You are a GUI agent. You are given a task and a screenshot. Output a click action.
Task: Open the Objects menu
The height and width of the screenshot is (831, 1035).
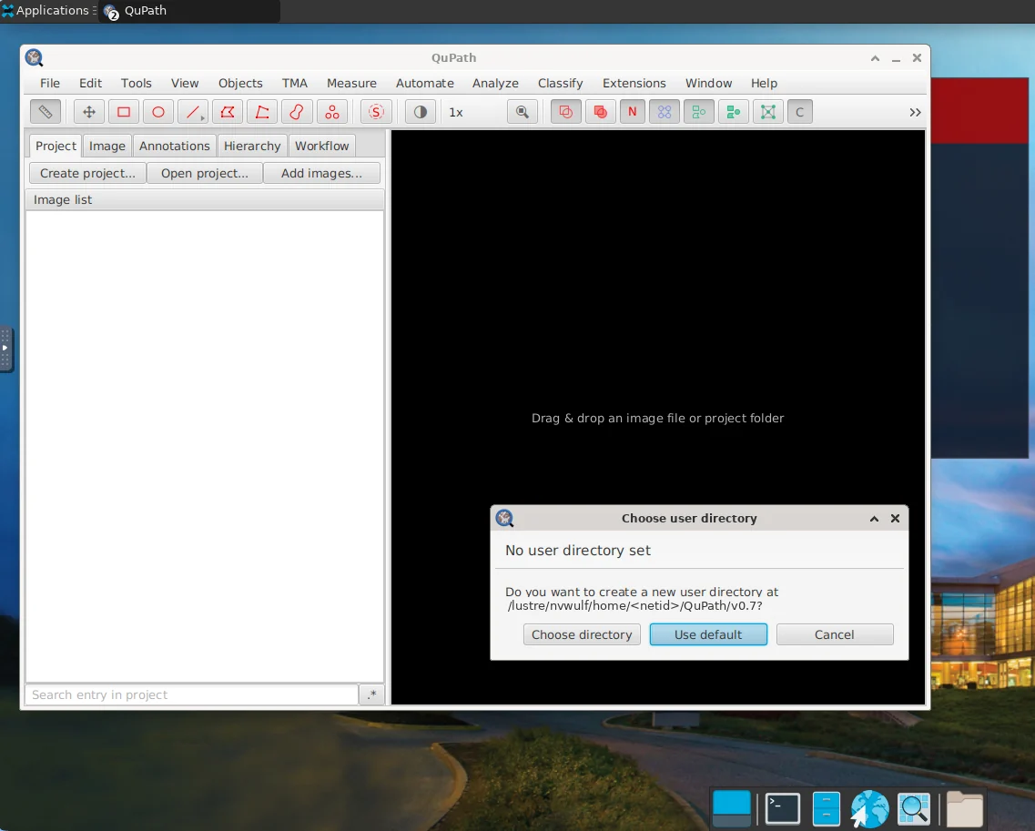coord(240,83)
